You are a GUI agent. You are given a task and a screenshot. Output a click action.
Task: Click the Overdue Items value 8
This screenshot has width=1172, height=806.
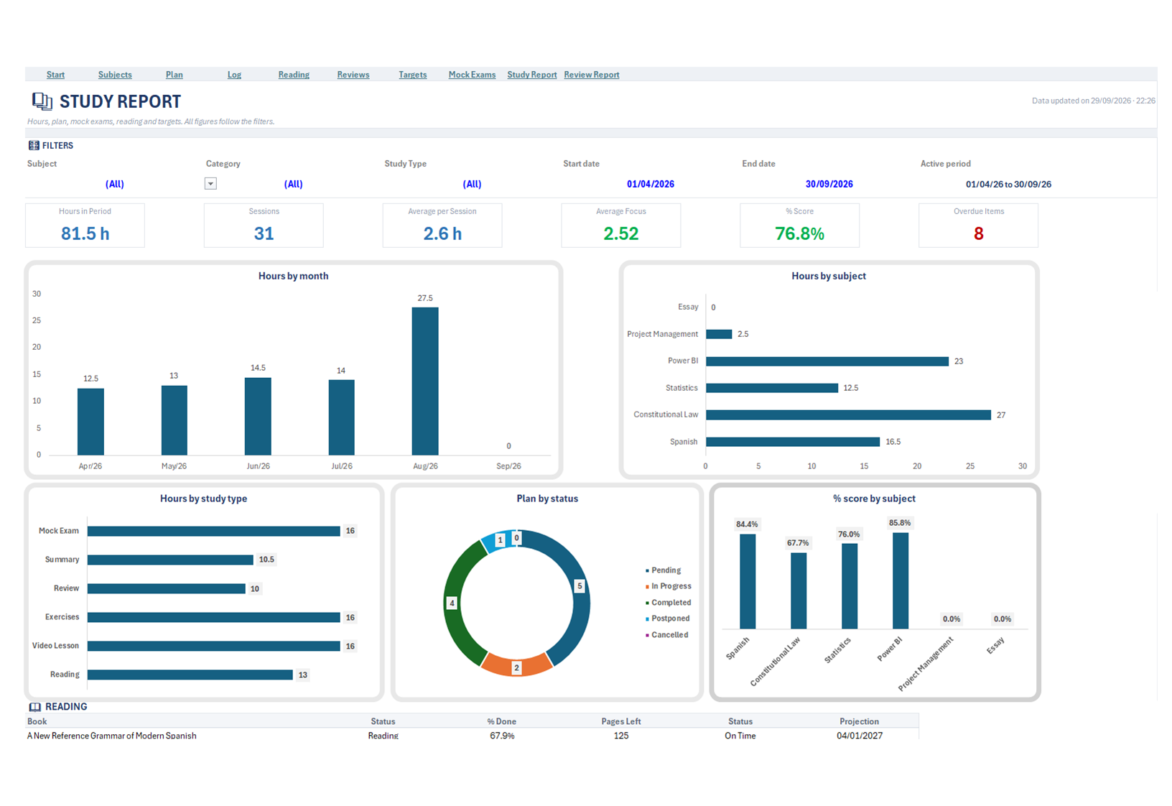click(978, 233)
